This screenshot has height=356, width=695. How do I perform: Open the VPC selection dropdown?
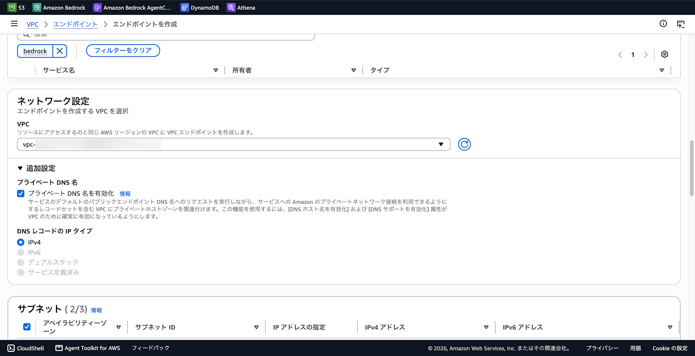click(x=234, y=144)
